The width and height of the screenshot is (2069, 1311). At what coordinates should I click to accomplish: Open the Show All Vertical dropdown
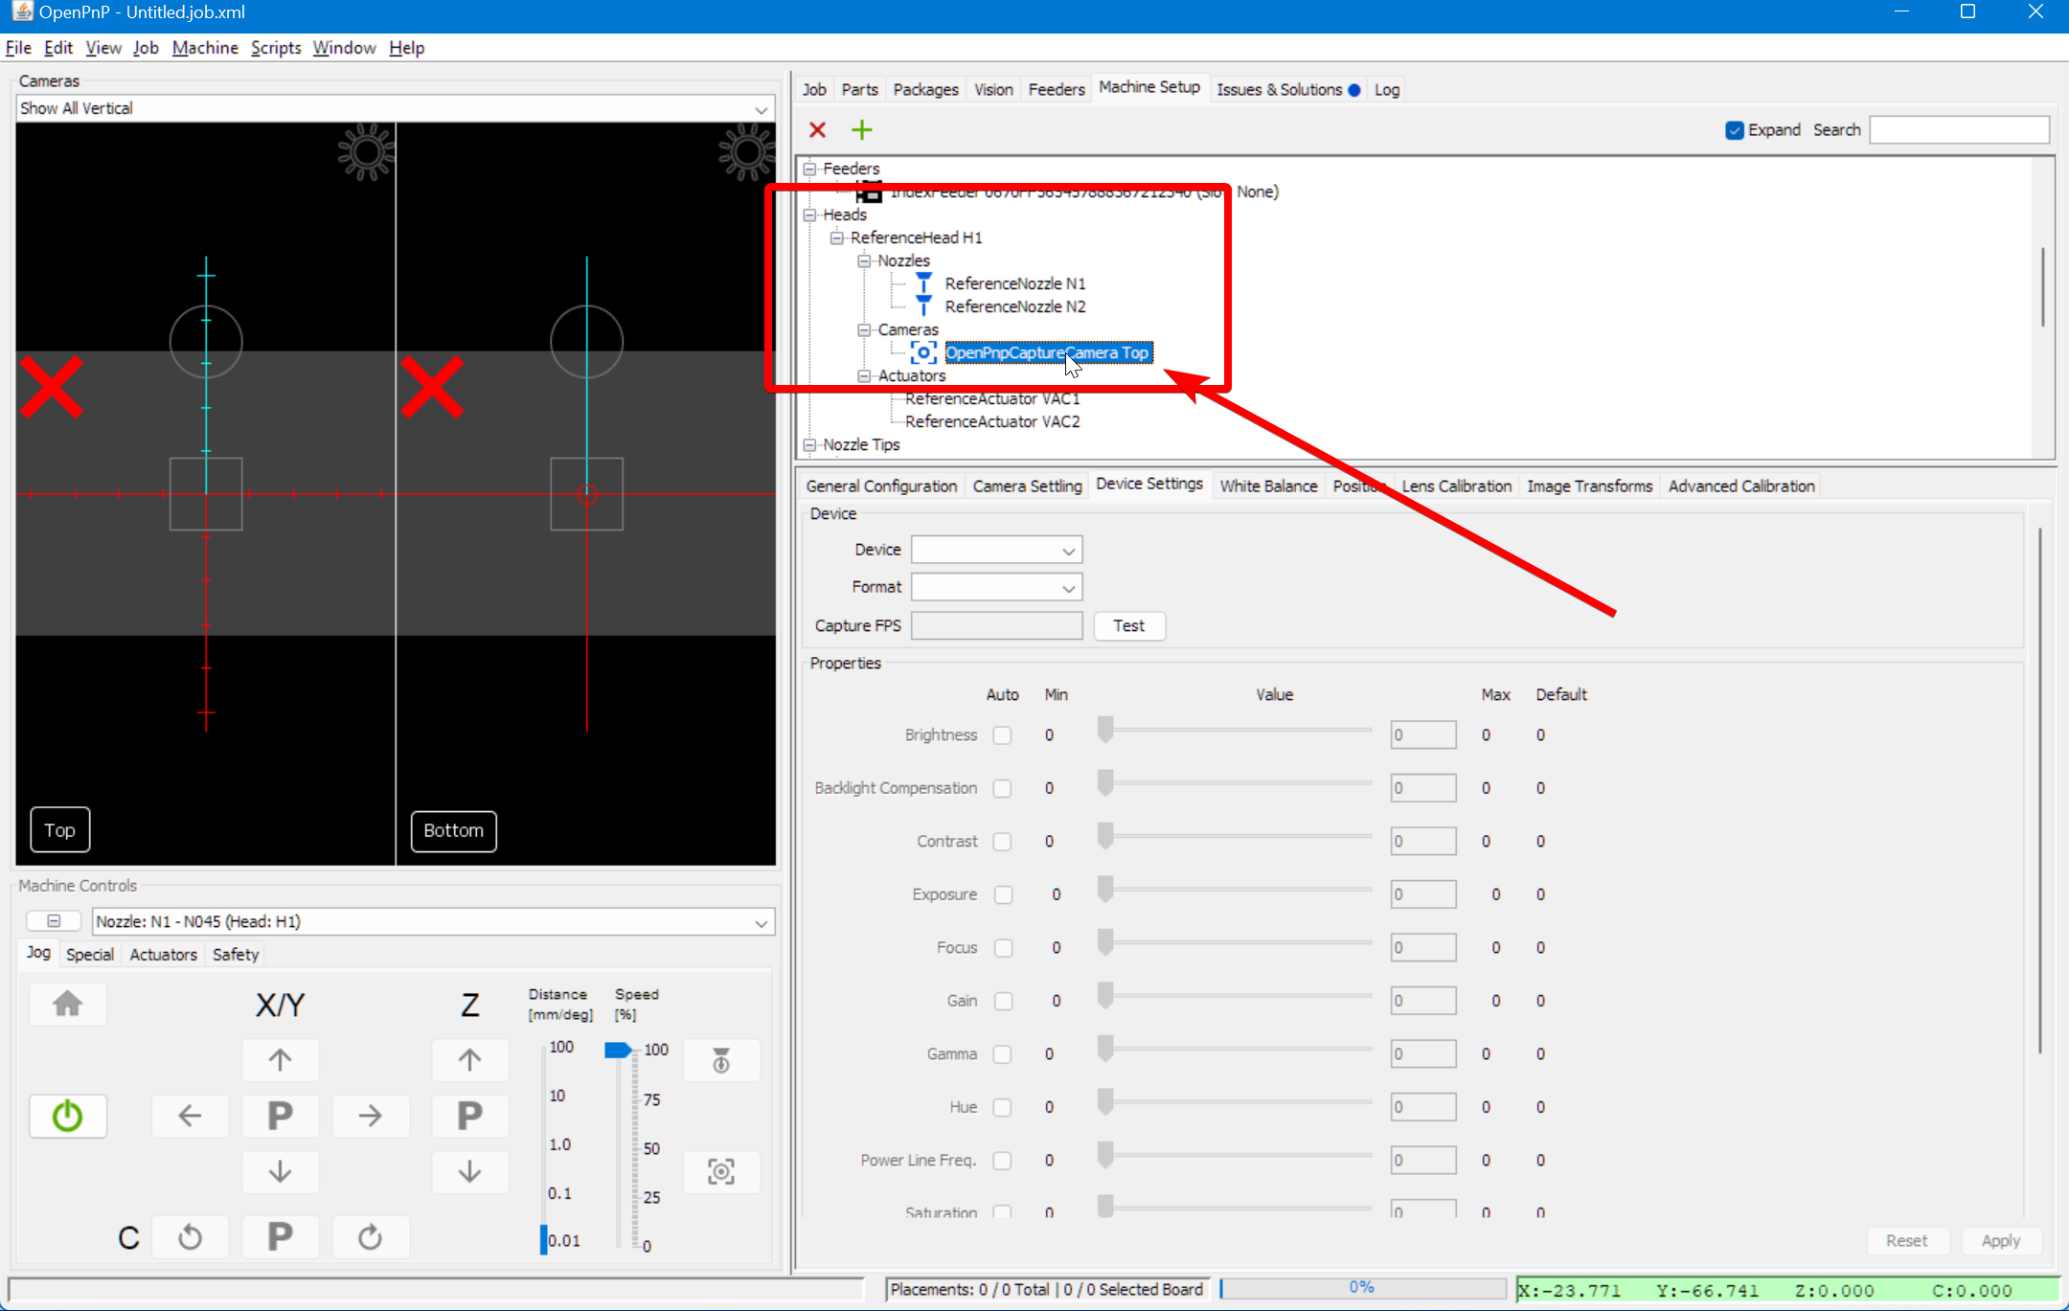[760, 108]
